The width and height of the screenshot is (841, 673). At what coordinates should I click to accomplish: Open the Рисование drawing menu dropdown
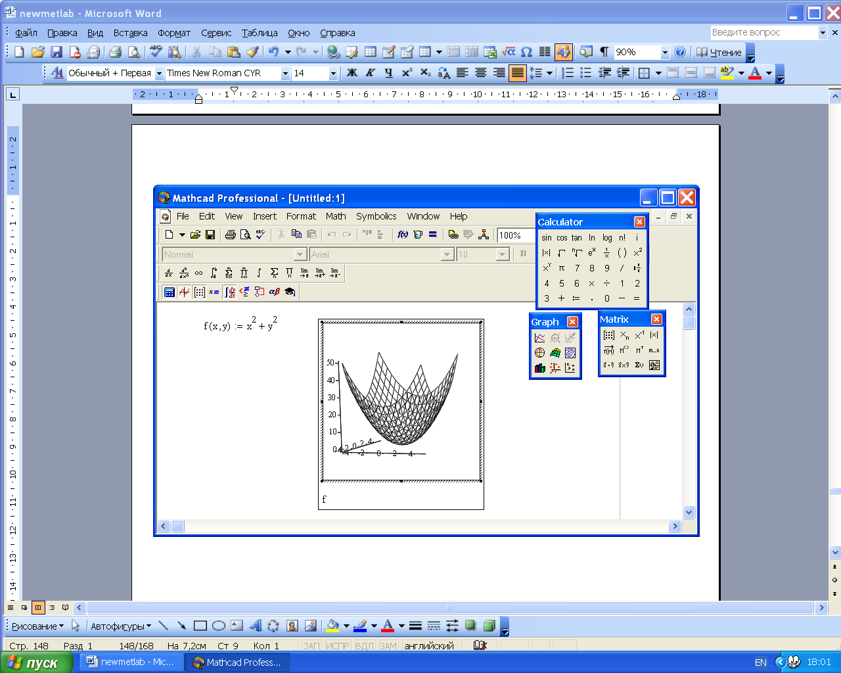click(37, 626)
